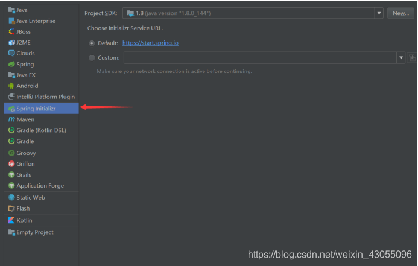Select Grails project type
Viewport: 418px width, 266px height.
(x=42, y=175)
